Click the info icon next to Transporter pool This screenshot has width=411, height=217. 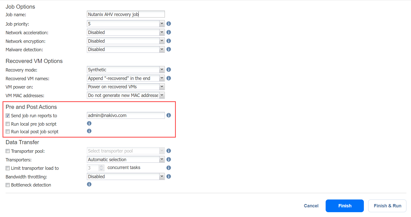(169, 151)
